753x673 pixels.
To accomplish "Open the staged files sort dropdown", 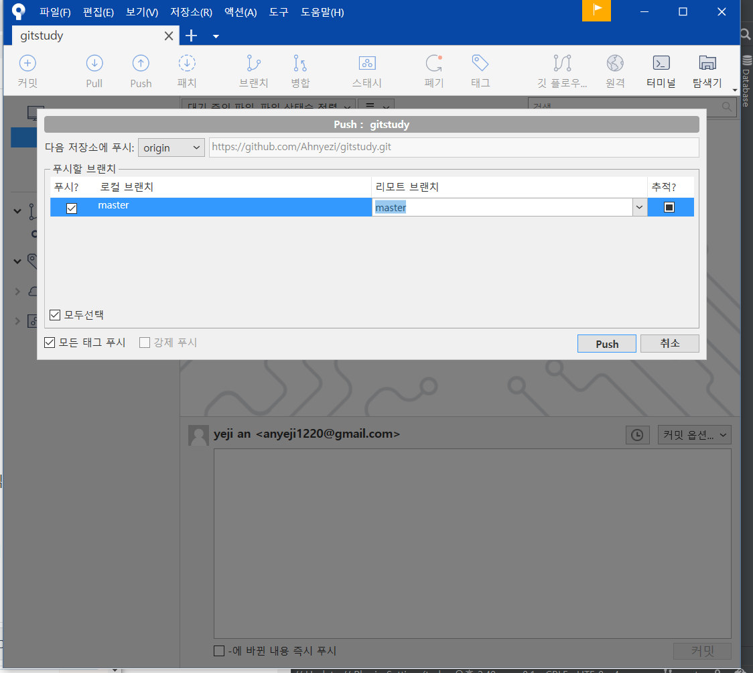I will [x=269, y=105].
